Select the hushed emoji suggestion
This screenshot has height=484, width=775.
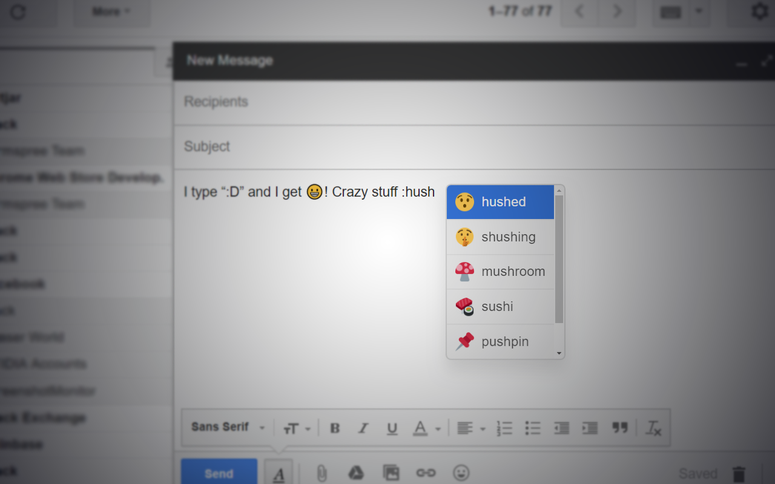point(500,202)
